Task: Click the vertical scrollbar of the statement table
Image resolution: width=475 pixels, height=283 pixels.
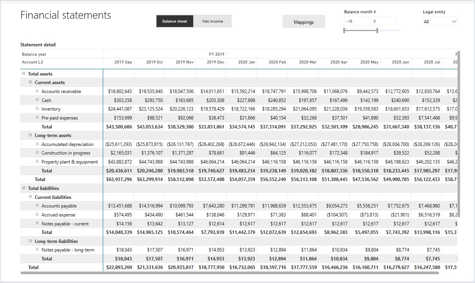Action: tap(459, 134)
